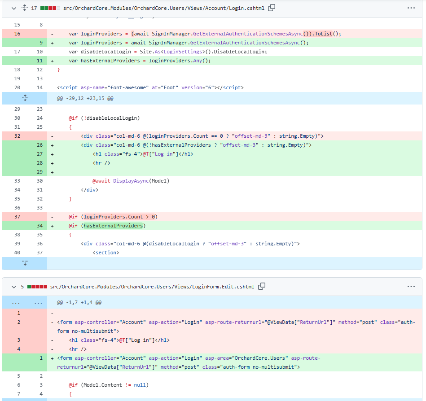Select deleted line number 32
This screenshot has width=426, height=401.
point(18,136)
